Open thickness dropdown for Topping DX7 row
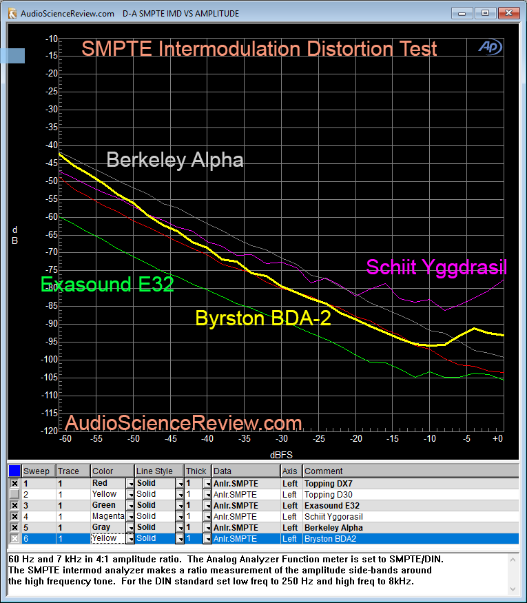 pyautogui.click(x=207, y=483)
